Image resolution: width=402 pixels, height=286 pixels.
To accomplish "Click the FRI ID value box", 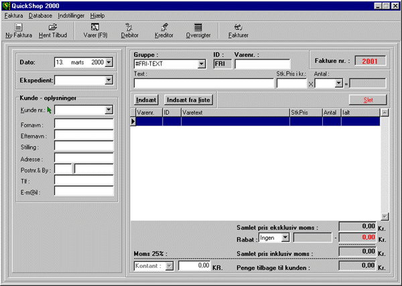I will [x=222, y=64].
